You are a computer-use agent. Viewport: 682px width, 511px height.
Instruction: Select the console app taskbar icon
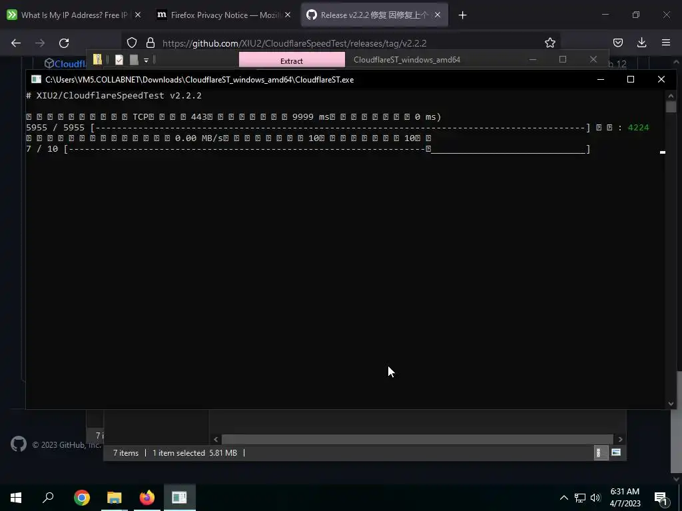click(179, 497)
